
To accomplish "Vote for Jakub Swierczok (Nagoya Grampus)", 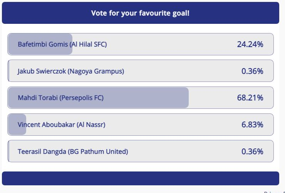I will [71, 71].
